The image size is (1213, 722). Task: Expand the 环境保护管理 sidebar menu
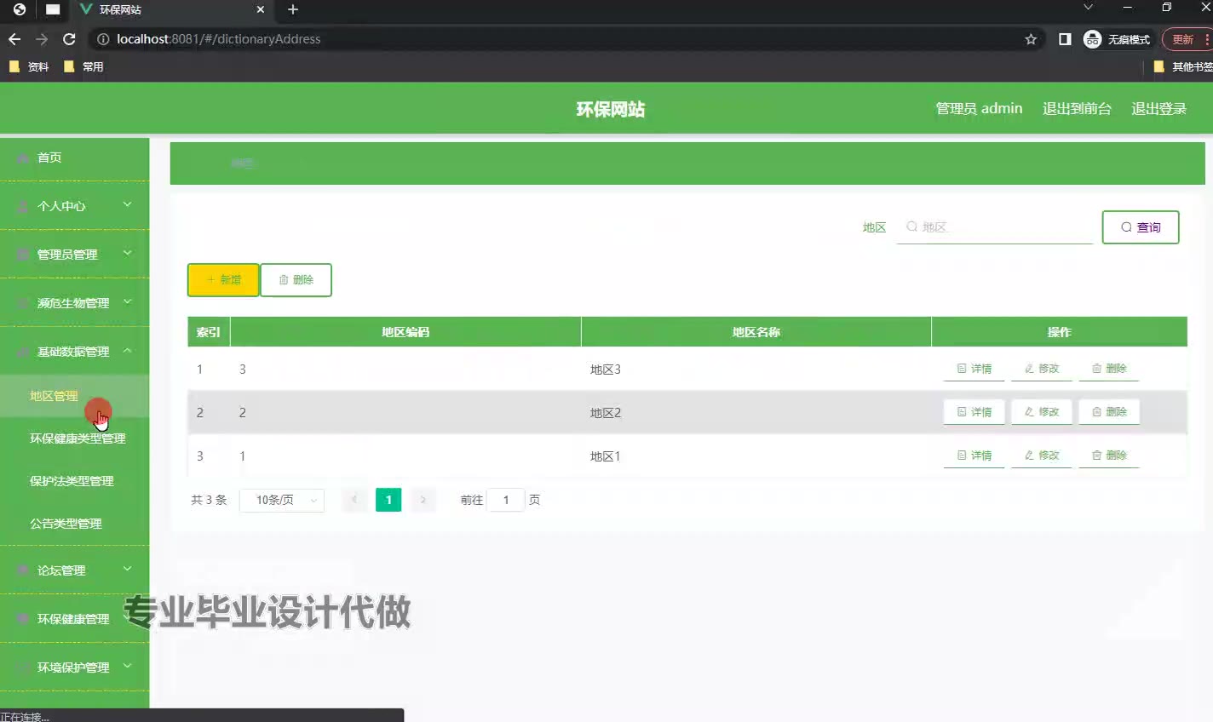click(x=74, y=667)
